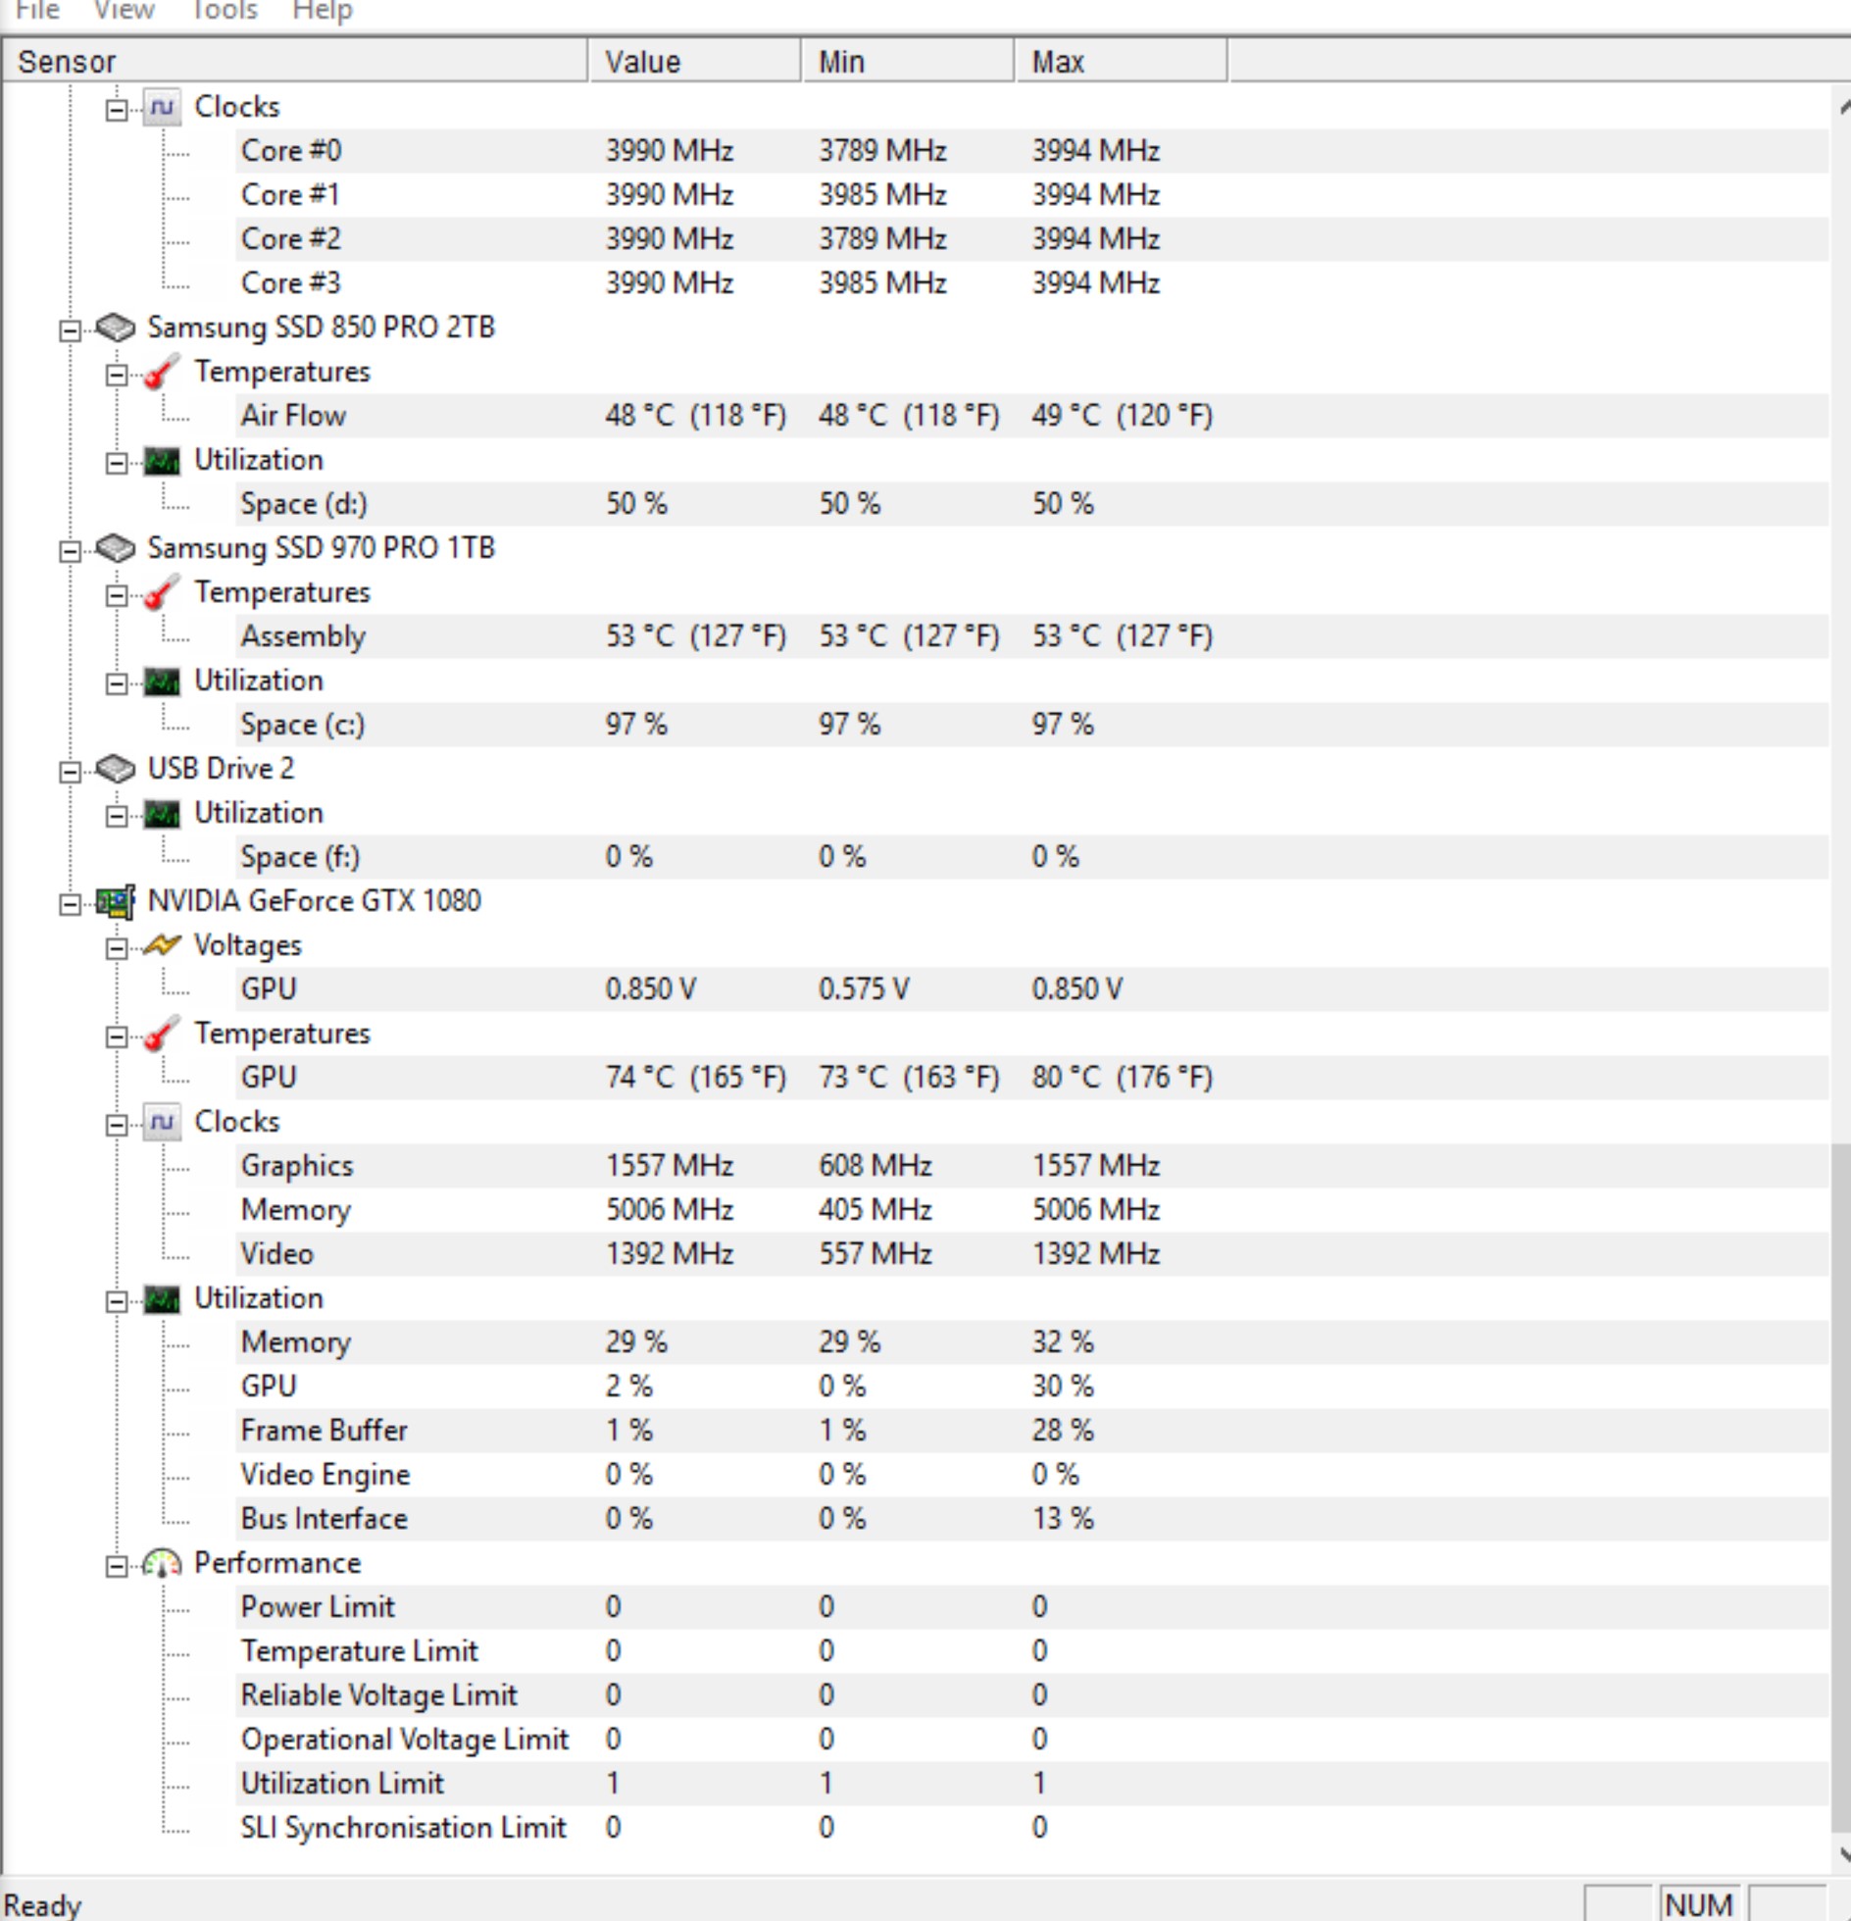Click the USB Drive 2 disk icon
Viewport: 1851px width, 1921px height.
coord(116,769)
